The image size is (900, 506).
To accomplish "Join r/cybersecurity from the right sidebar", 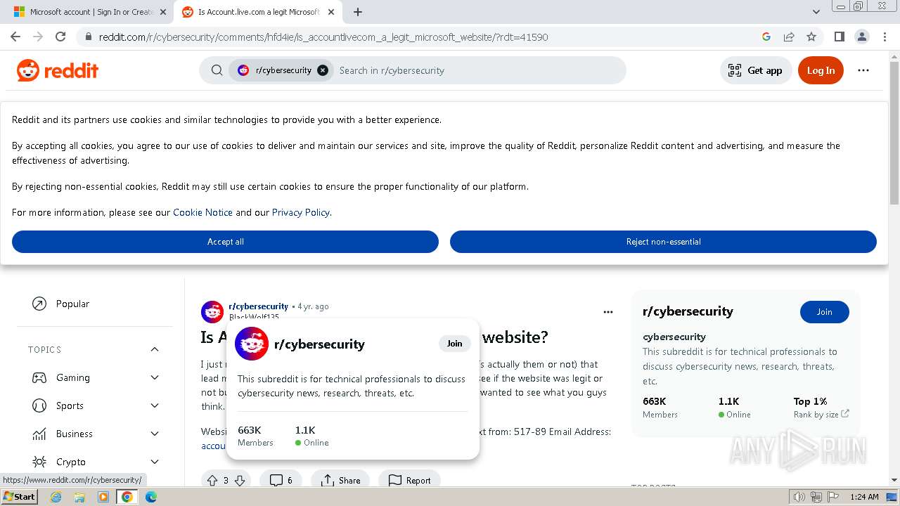I will tap(824, 312).
